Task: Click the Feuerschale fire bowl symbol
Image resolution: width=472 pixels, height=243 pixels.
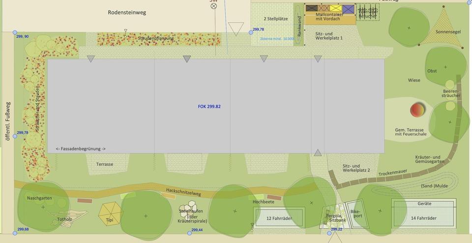Action: tap(418, 110)
